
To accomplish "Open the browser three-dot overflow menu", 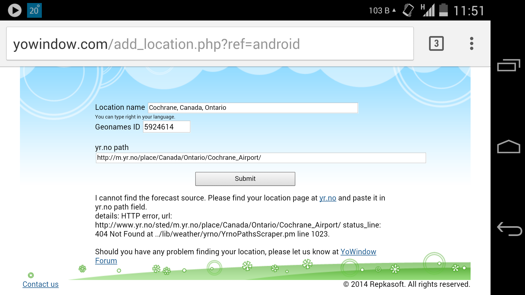I will coord(471,43).
